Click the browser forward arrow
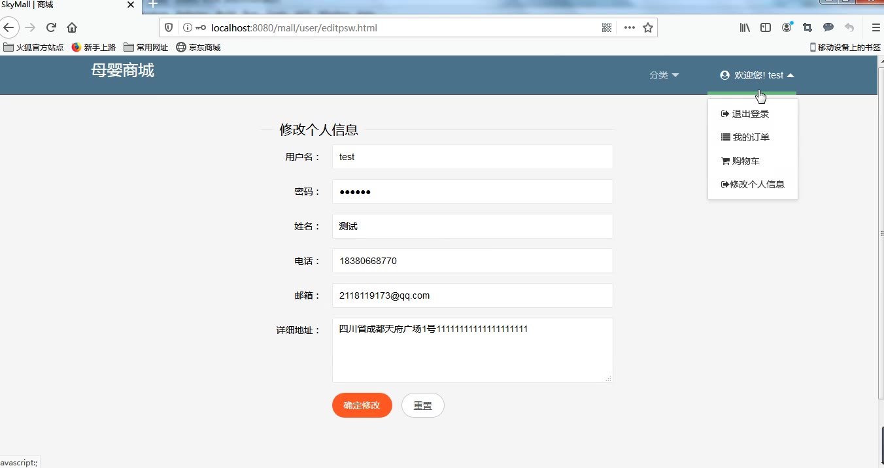The height and width of the screenshot is (468, 884). coord(30,27)
